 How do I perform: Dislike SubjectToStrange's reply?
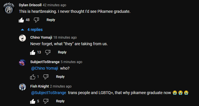tap(46, 77)
